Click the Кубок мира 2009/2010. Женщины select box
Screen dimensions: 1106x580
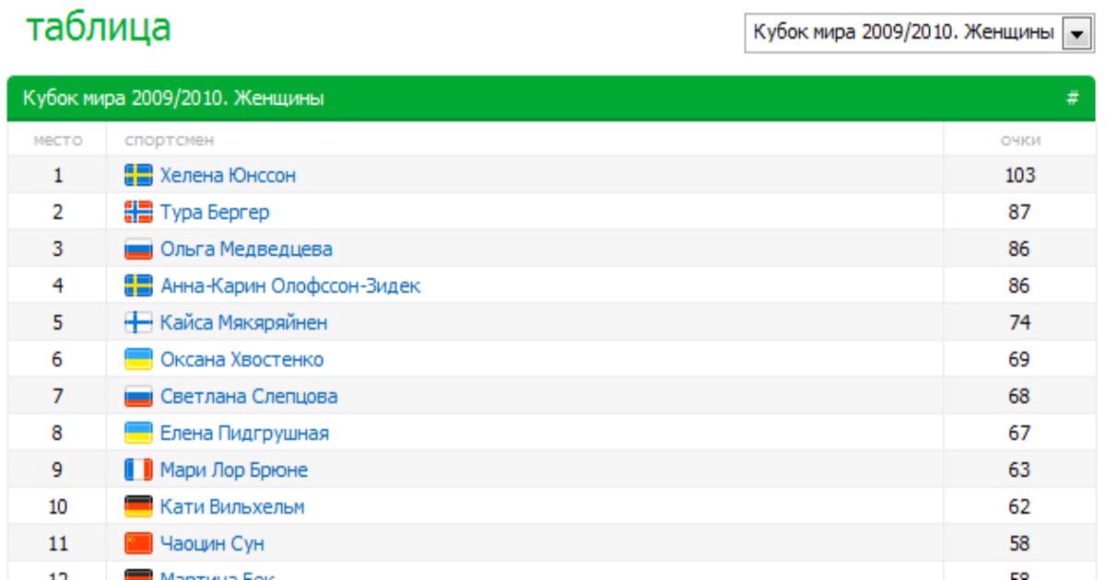click(x=903, y=33)
